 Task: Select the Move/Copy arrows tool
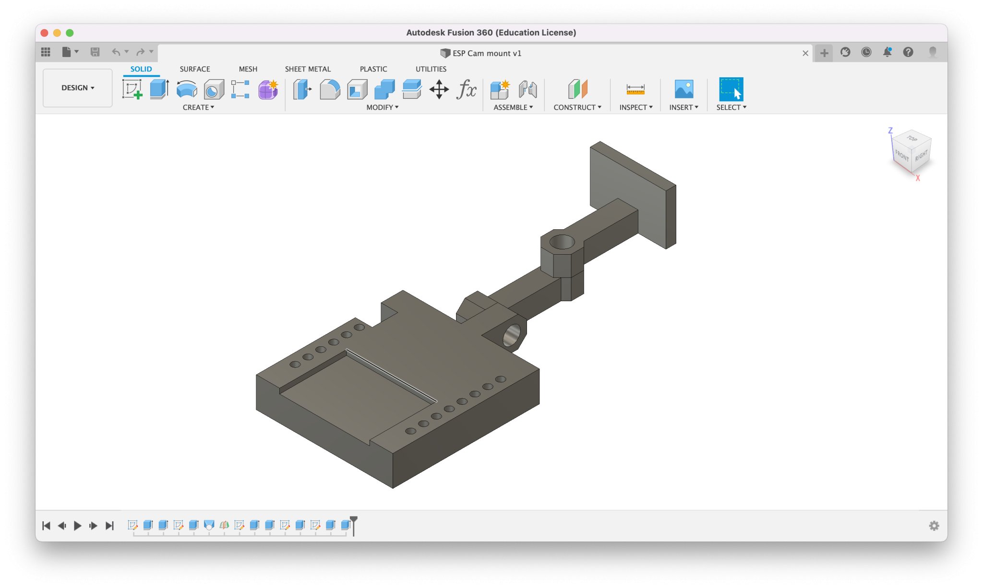439,89
